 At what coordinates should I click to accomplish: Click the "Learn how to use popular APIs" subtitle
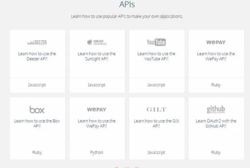click(x=127, y=16)
